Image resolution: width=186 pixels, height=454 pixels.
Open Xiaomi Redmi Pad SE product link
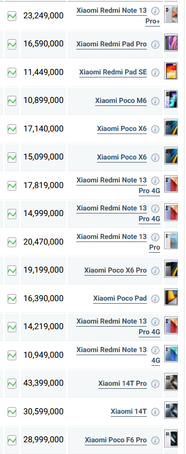(x=113, y=72)
